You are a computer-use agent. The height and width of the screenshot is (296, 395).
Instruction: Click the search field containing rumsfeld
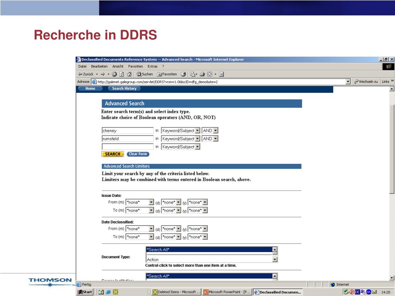click(127, 139)
